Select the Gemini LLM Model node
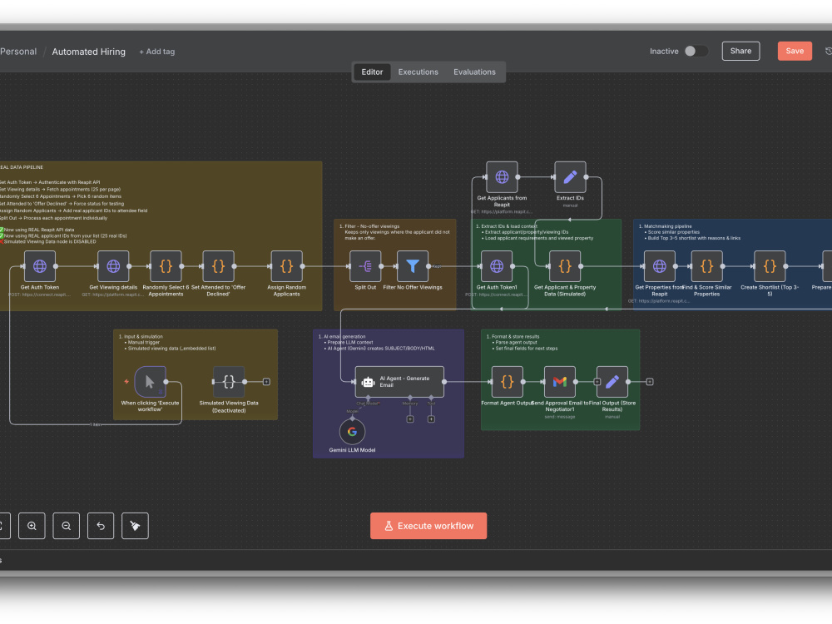This screenshot has width=832, height=624. pyautogui.click(x=352, y=432)
